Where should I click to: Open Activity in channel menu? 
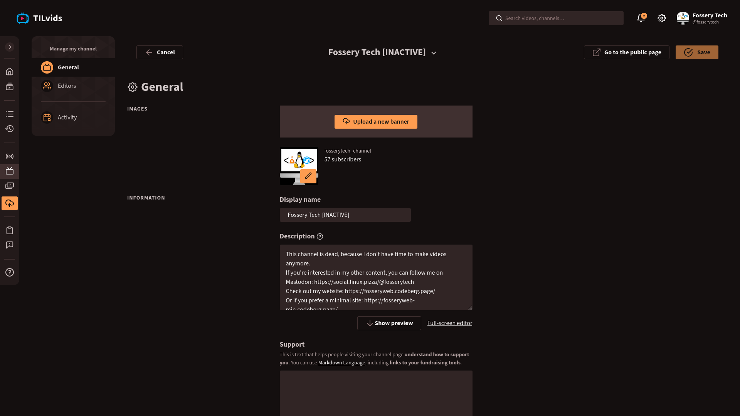pyautogui.click(x=73, y=117)
